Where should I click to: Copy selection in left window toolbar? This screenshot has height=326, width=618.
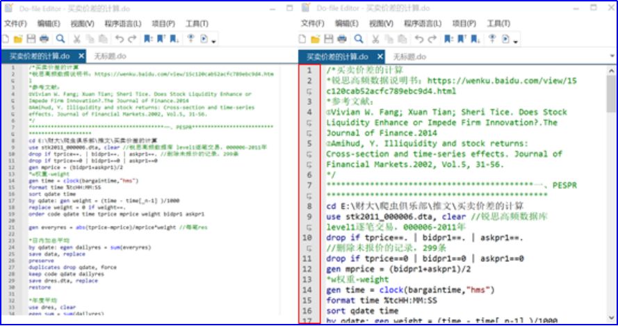pos(90,39)
